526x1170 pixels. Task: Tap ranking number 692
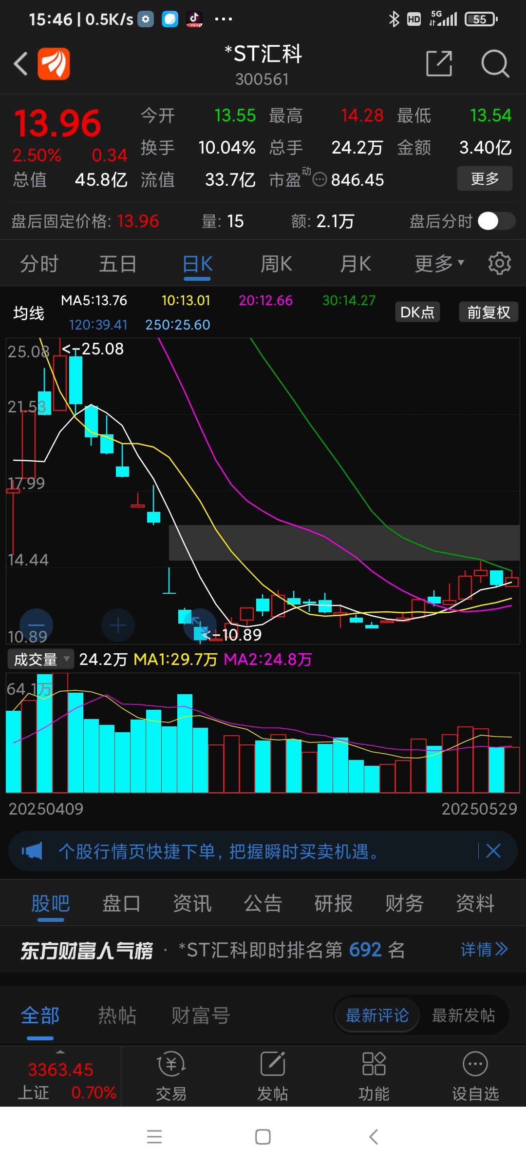[x=365, y=949]
